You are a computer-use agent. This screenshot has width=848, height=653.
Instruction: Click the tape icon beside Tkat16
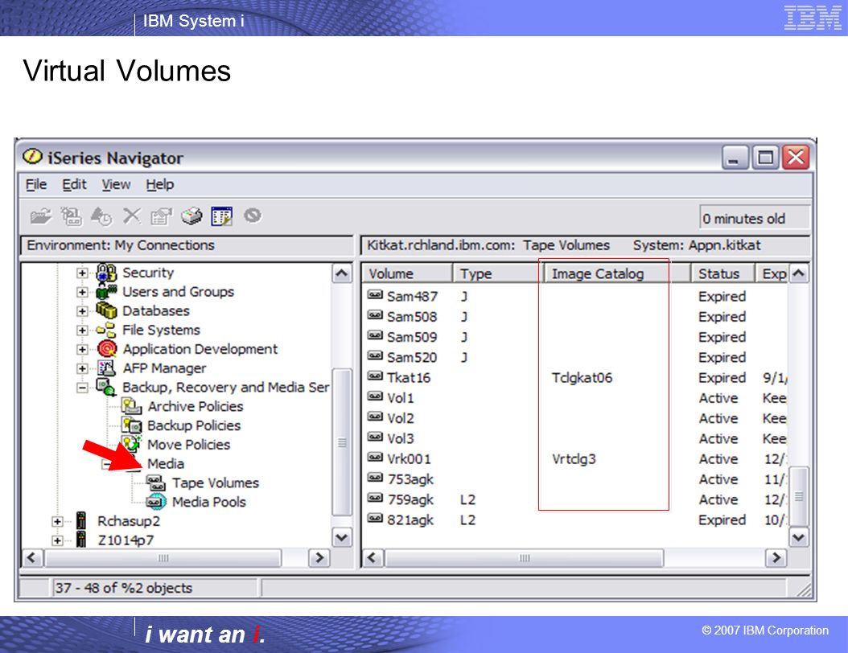375,376
